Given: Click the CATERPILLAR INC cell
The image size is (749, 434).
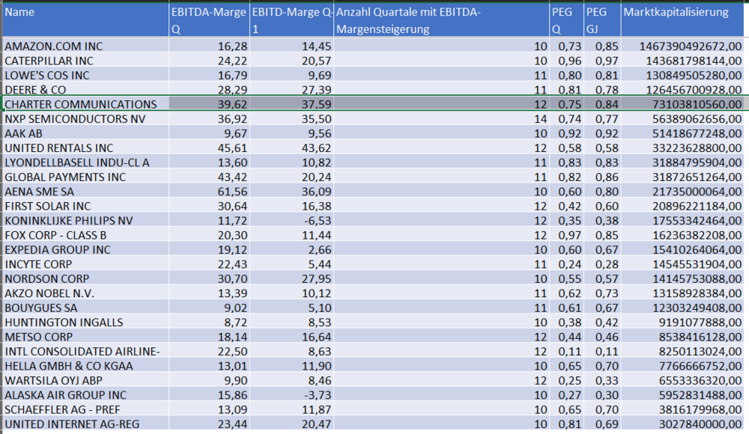Looking at the screenshot, I should pos(85,61).
